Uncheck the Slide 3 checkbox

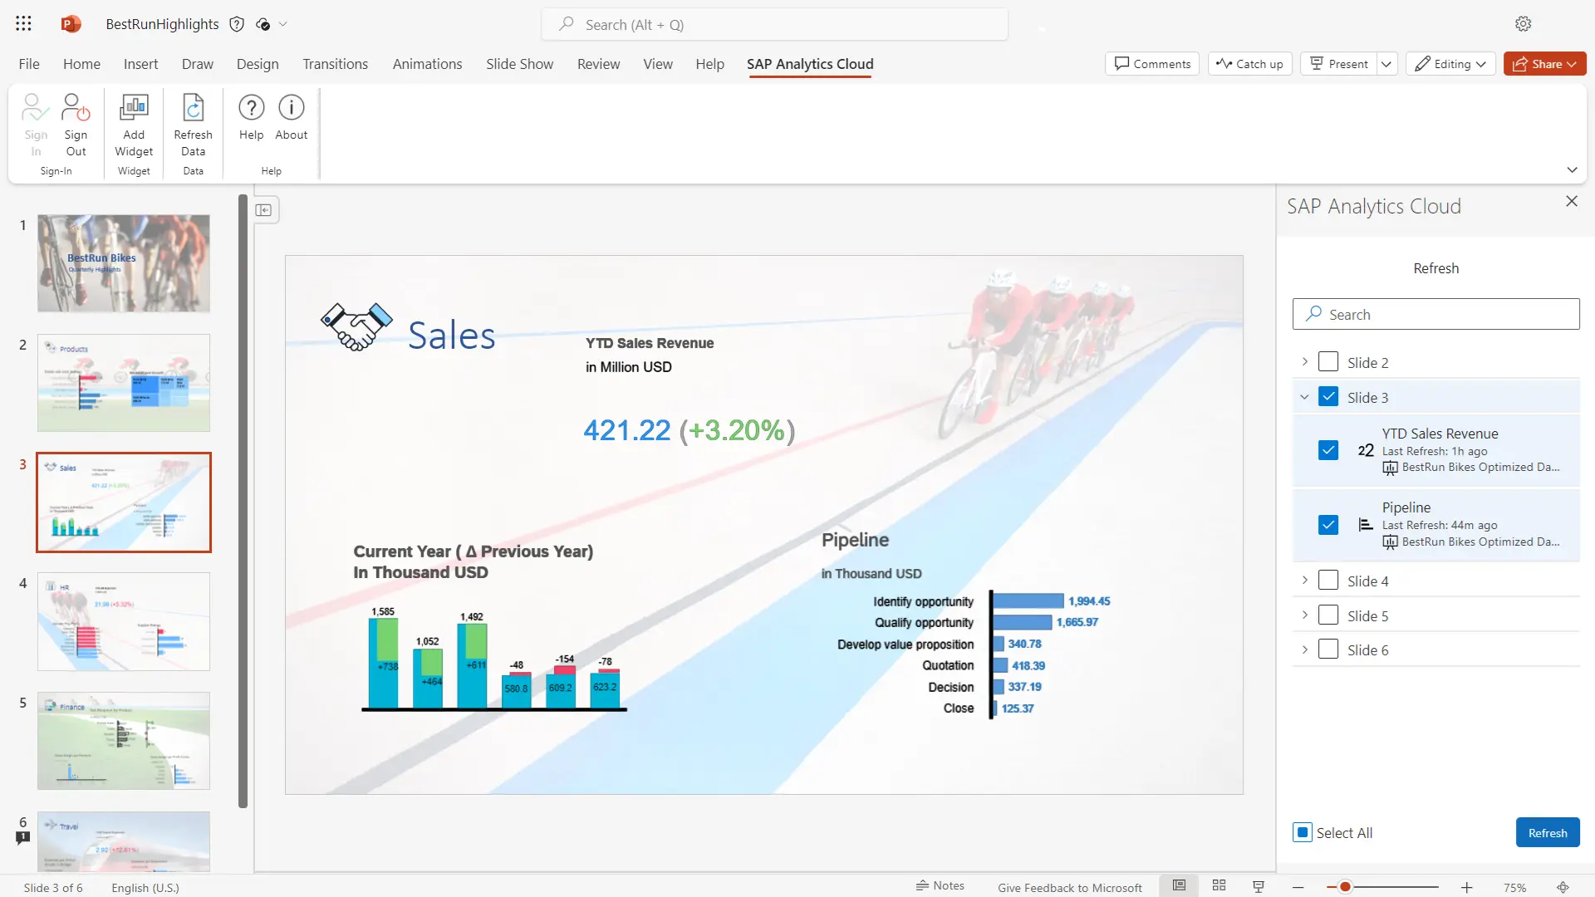tap(1328, 397)
